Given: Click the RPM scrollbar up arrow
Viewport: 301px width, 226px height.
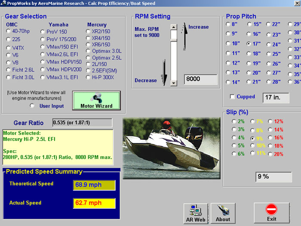Looking at the screenshot, I should (x=174, y=27).
